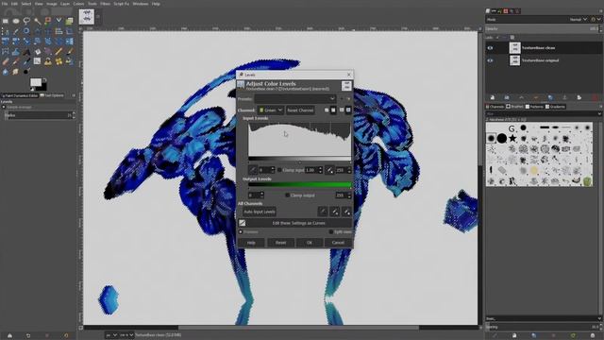This screenshot has width=604, height=340.
Task: Select the Fuzzy Select wand tool
Action: pos(38,21)
